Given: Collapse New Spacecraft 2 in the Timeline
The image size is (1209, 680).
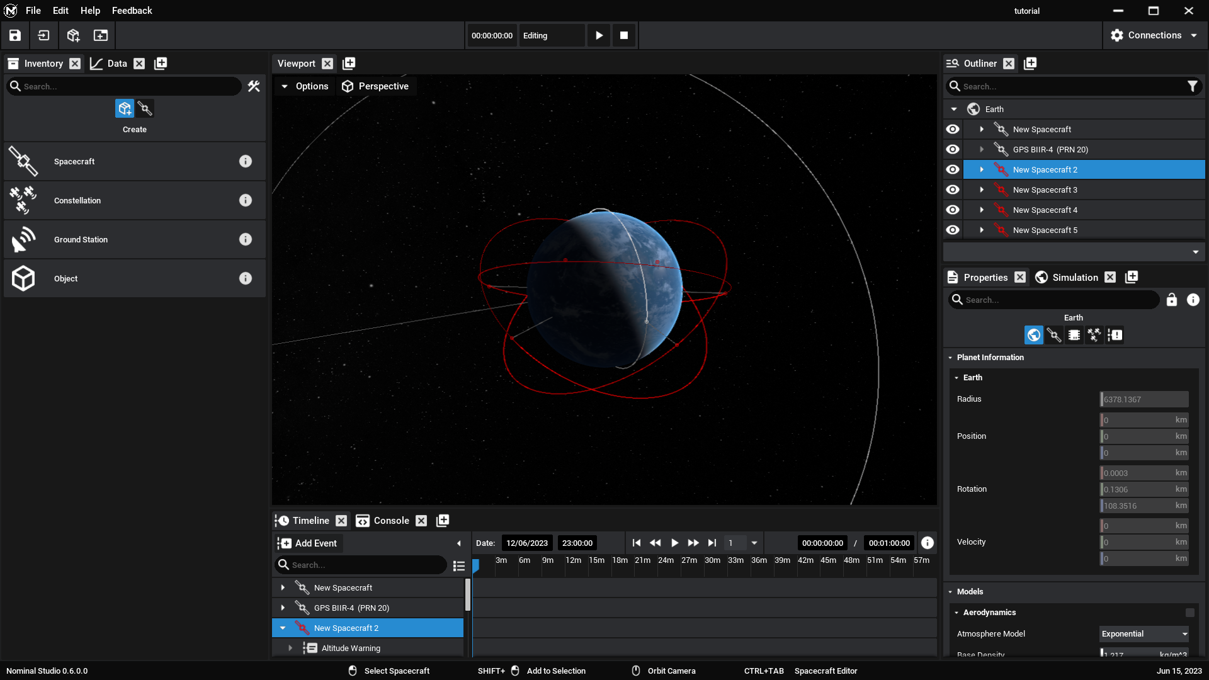Looking at the screenshot, I should [x=283, y=628].
